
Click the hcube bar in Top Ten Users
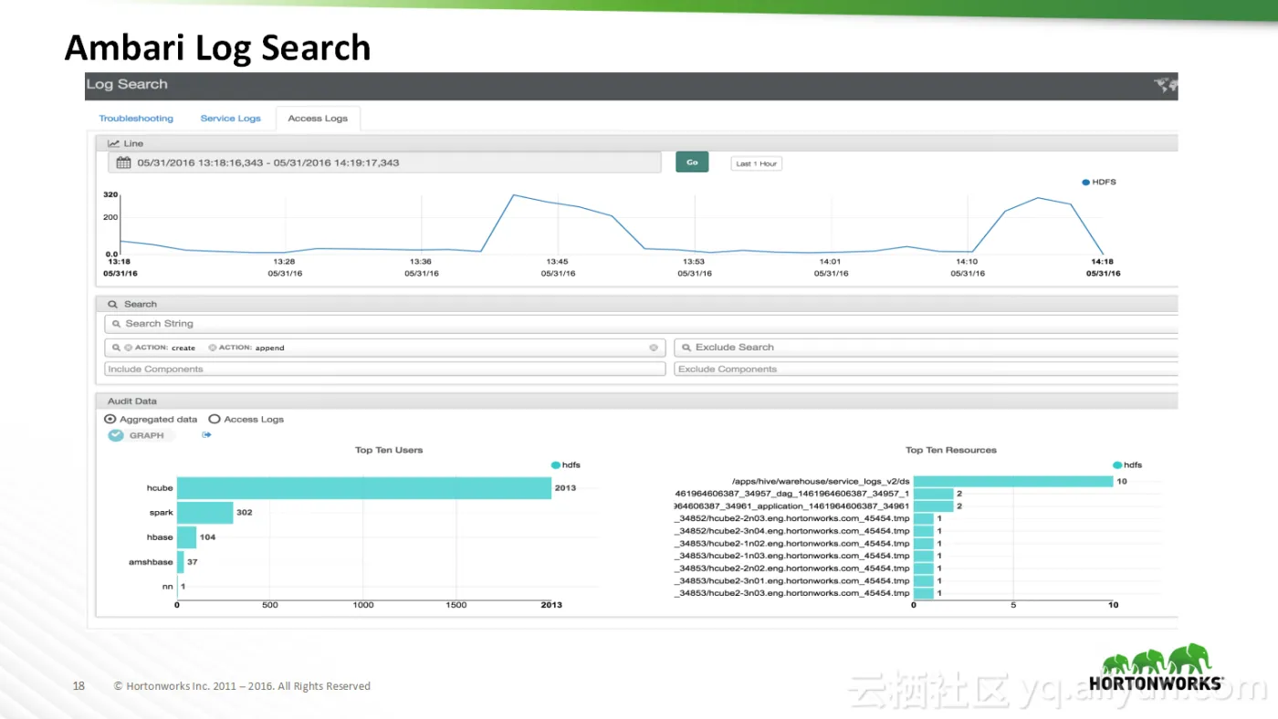point(364,488)
